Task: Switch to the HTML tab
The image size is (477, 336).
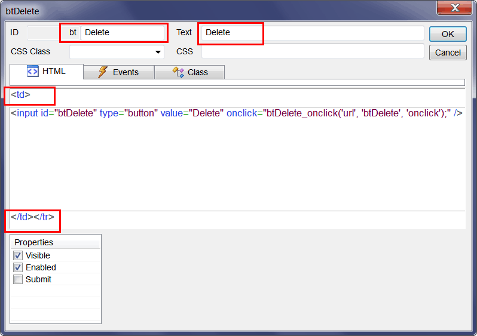Action: 47,72
